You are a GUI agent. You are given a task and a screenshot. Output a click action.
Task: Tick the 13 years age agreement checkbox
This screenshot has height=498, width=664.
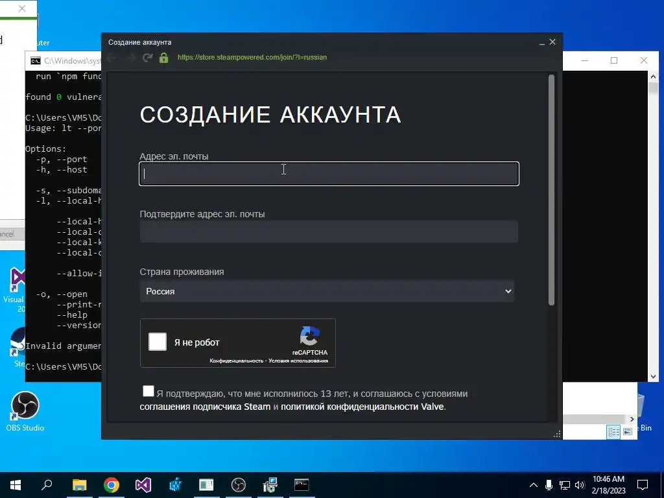148,391
